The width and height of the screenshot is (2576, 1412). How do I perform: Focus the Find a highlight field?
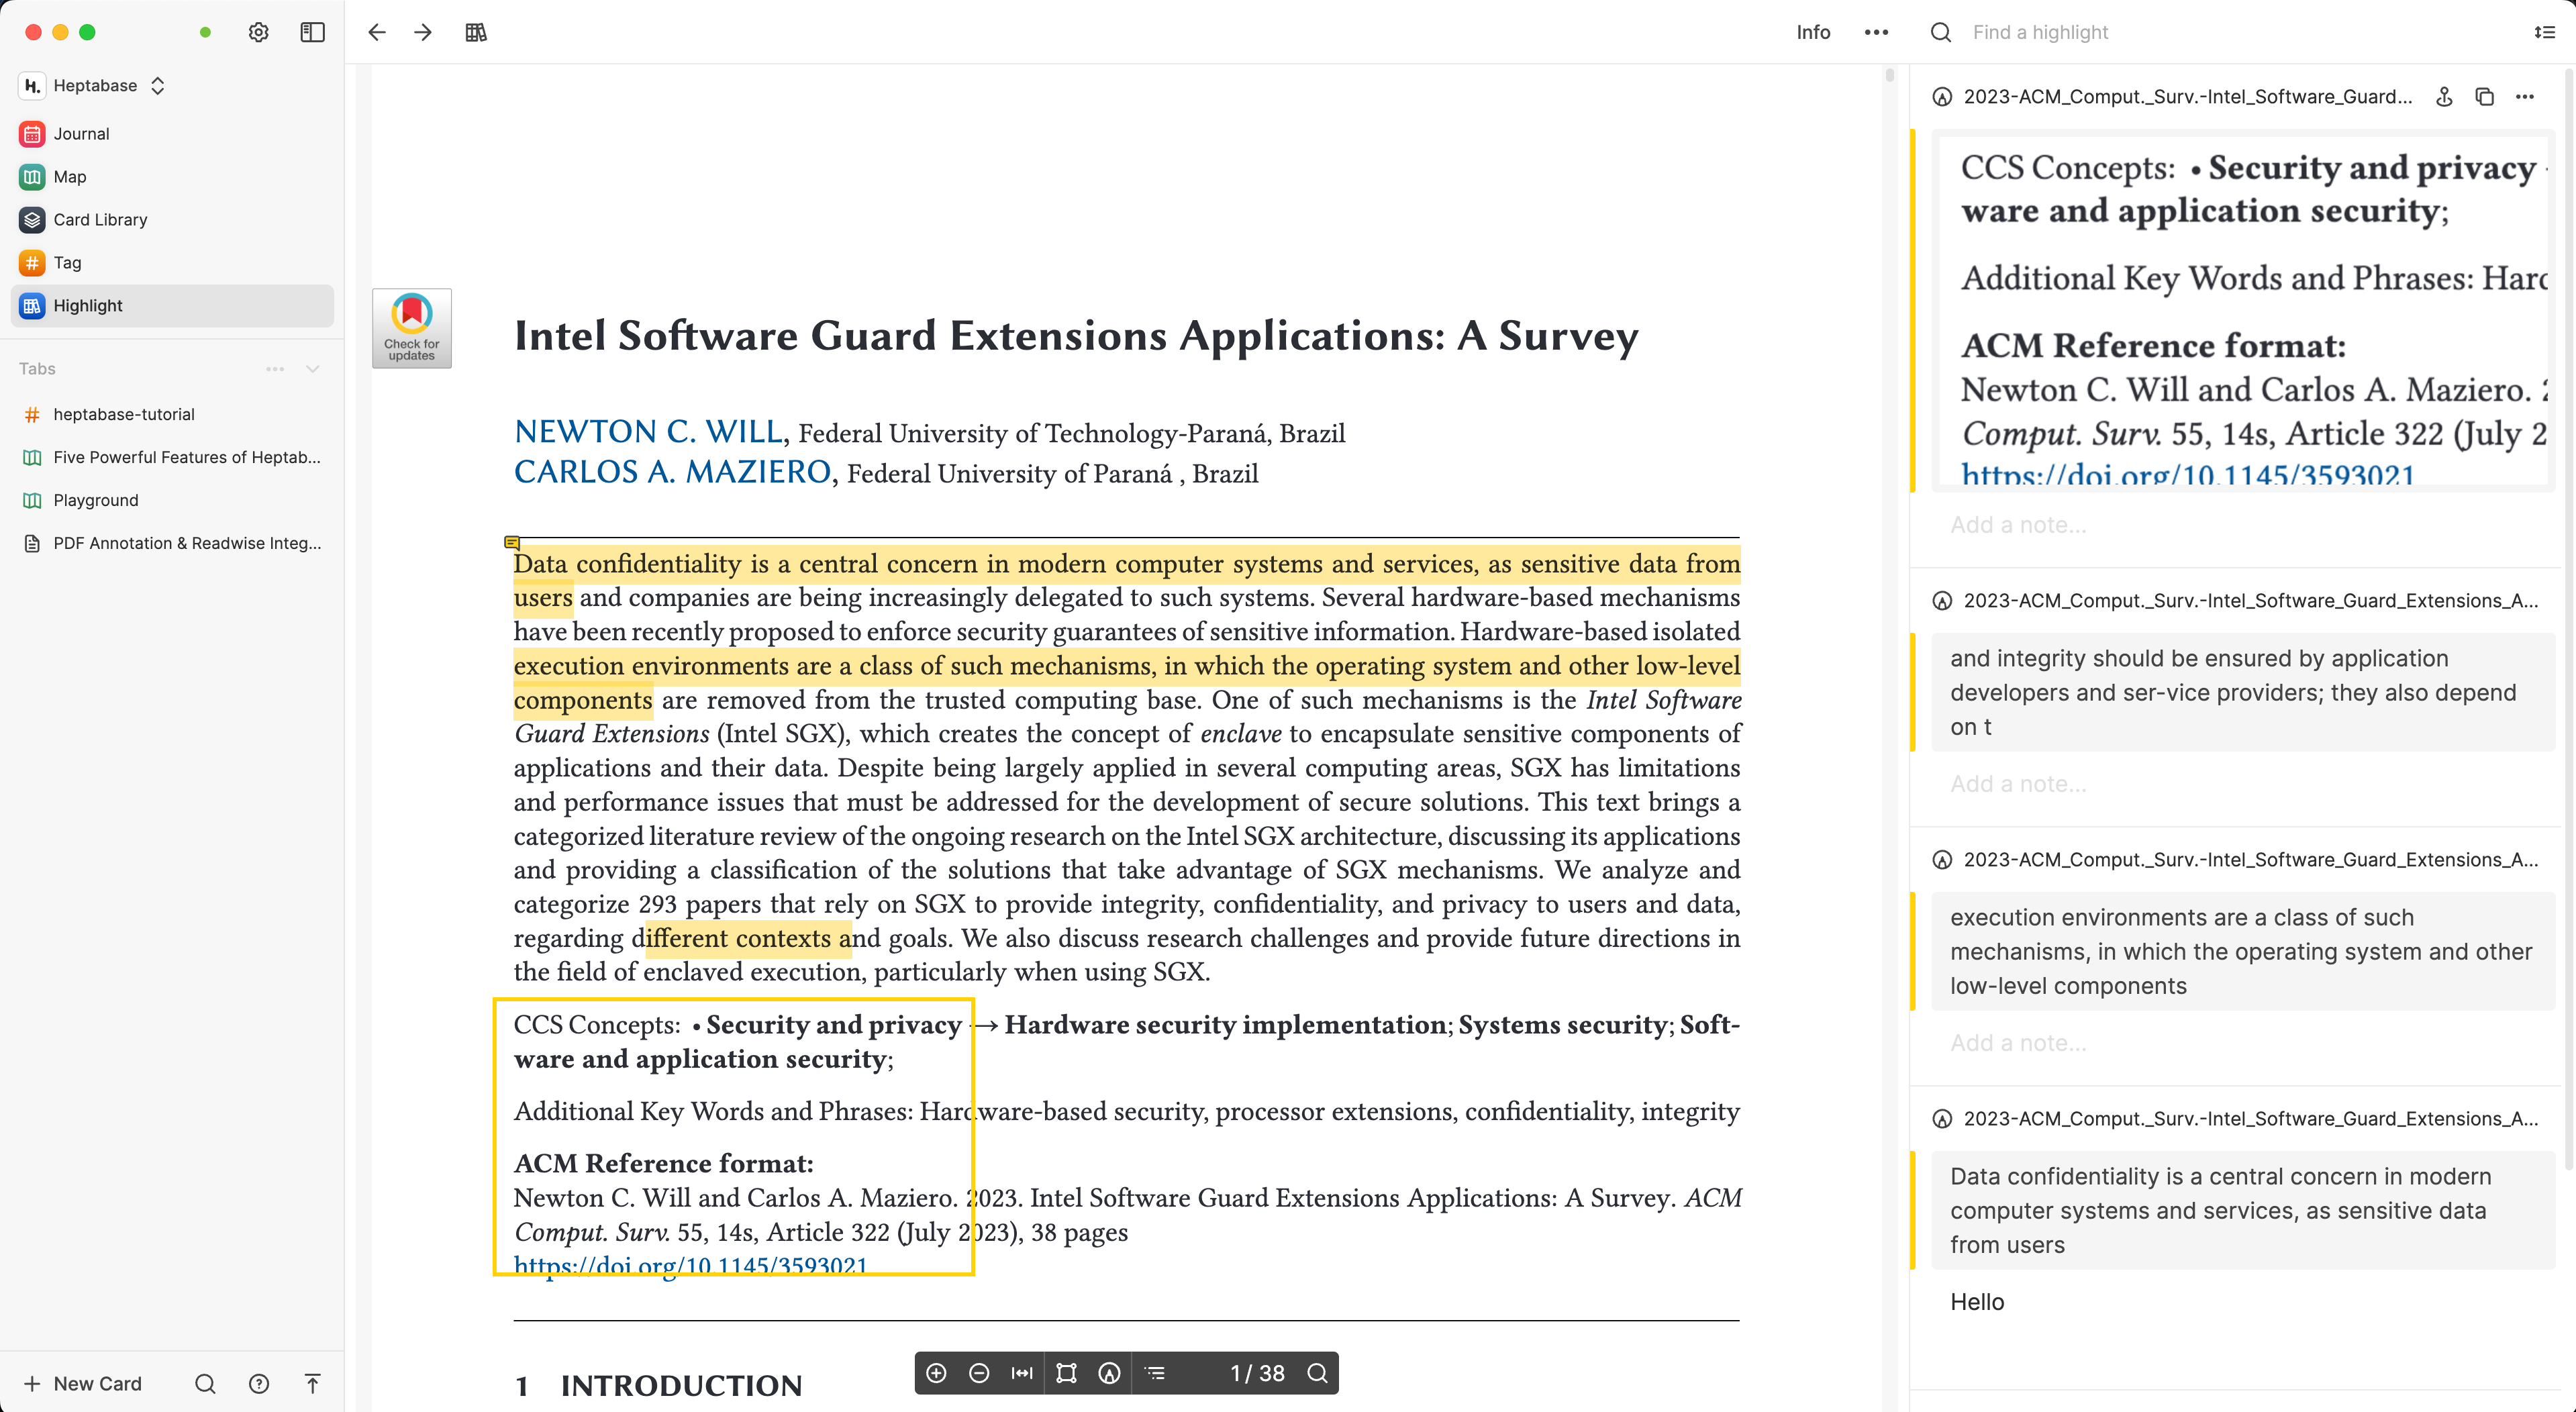(2240, 32)
